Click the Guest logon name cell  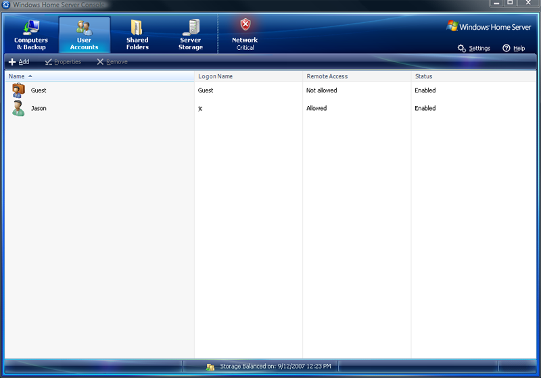point(206,90)
